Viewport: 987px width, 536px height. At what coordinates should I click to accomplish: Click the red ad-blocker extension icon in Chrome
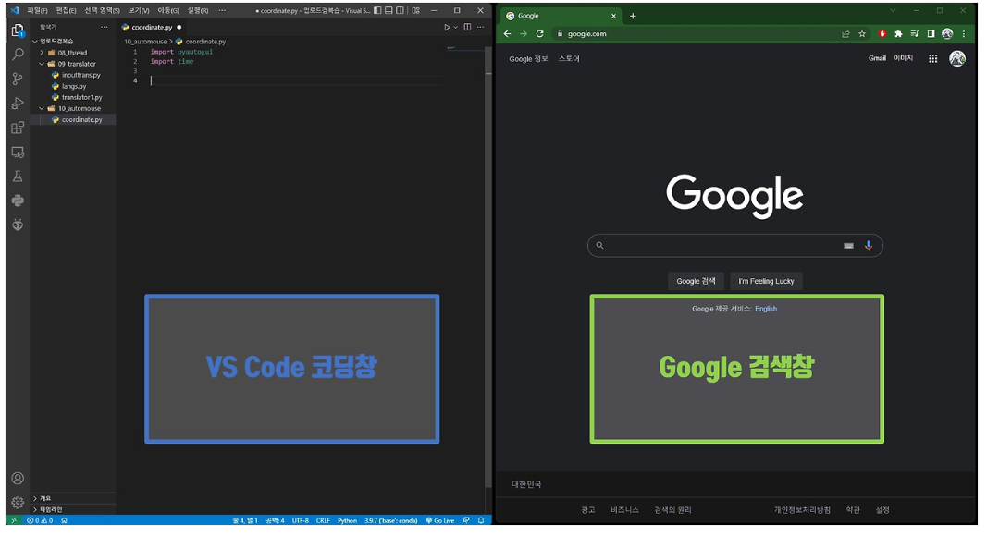click(882, 34)
